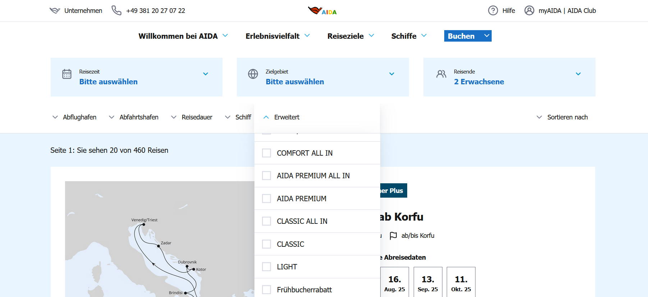648x297 pixels.
Task: Click the Hilfe question mark icon
Action: click(493, 10)
